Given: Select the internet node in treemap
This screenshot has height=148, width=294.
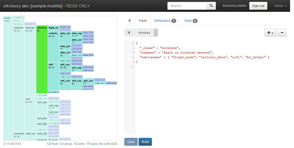Looking at the screenshot, I should [30, 61].
